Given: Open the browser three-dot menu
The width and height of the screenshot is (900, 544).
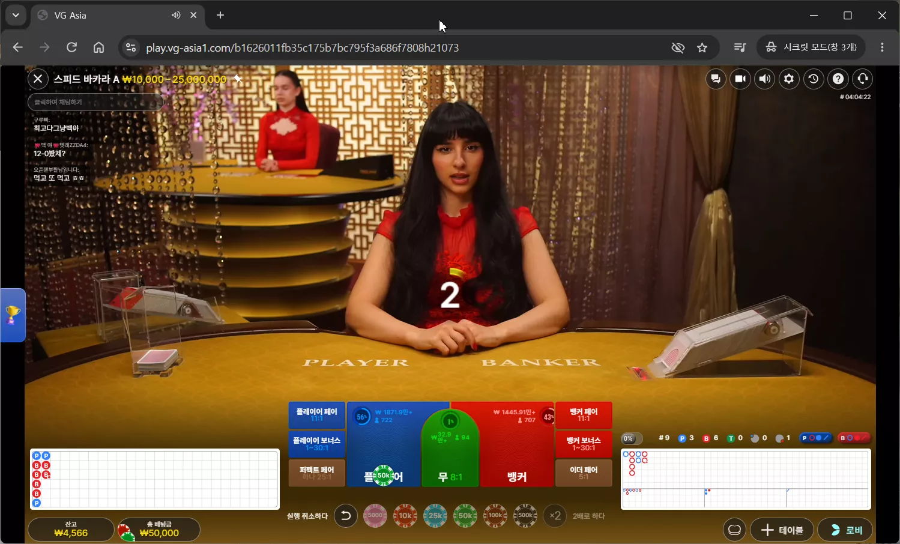Looking at the screenshot, I should 882,47.
